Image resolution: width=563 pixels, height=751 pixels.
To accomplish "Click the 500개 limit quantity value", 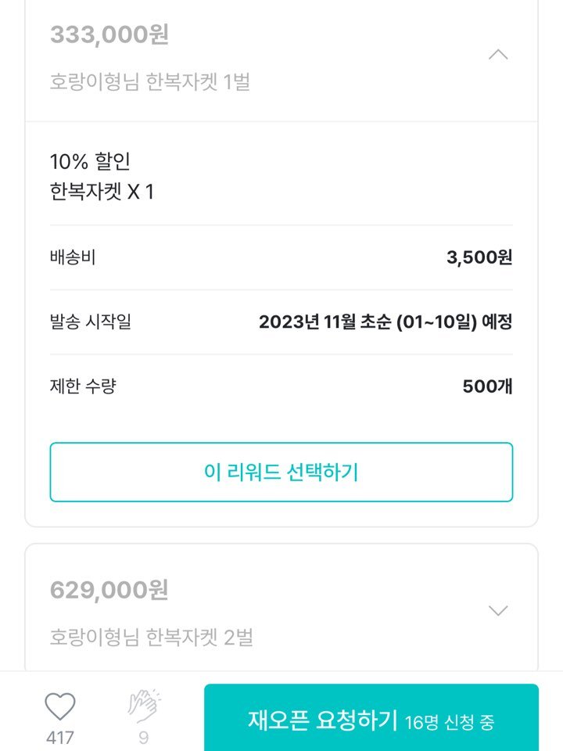I will click(x=487, y=386).
